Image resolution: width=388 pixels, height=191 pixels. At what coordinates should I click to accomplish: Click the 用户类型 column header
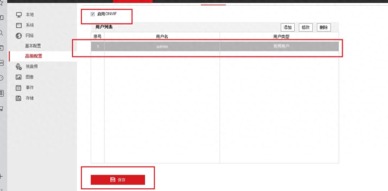pos(281,36)
